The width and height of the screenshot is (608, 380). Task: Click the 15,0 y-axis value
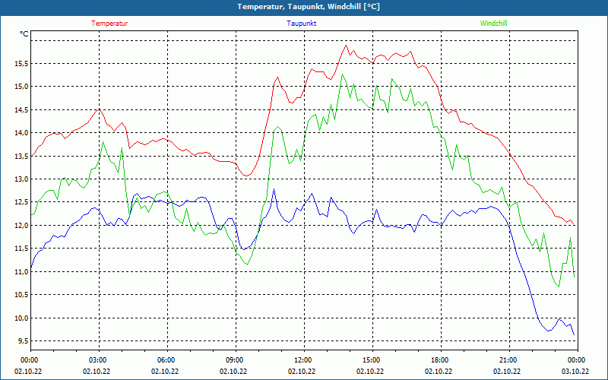point(21,87)
